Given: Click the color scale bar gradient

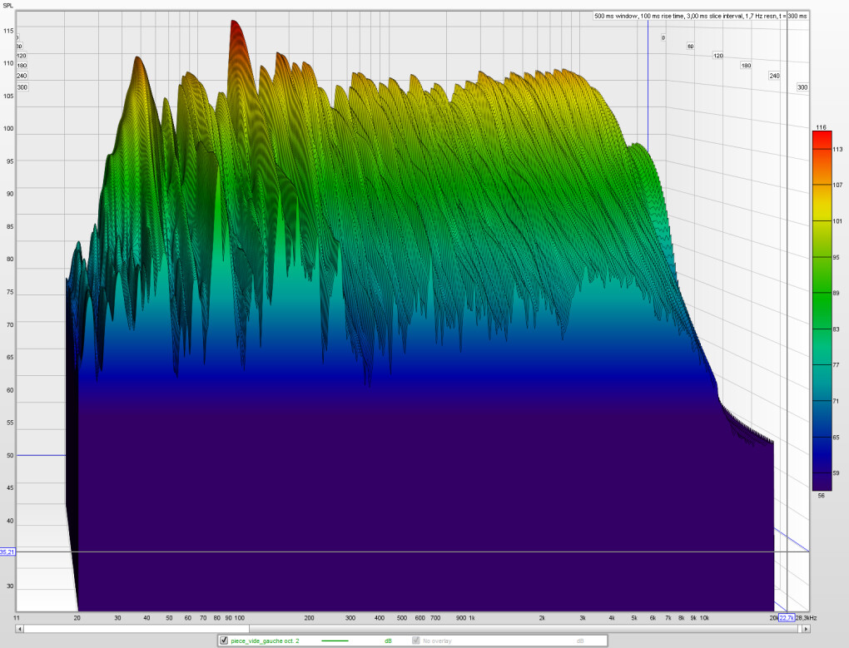Looking at the screenshot, I should 822,310.
